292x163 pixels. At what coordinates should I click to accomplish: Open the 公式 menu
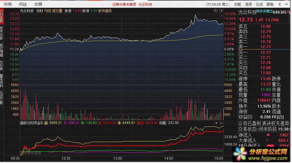point(259,4)
